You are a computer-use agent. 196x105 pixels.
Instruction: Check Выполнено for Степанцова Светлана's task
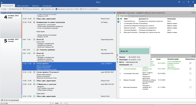pyautogui.click(x=190, y=73)
